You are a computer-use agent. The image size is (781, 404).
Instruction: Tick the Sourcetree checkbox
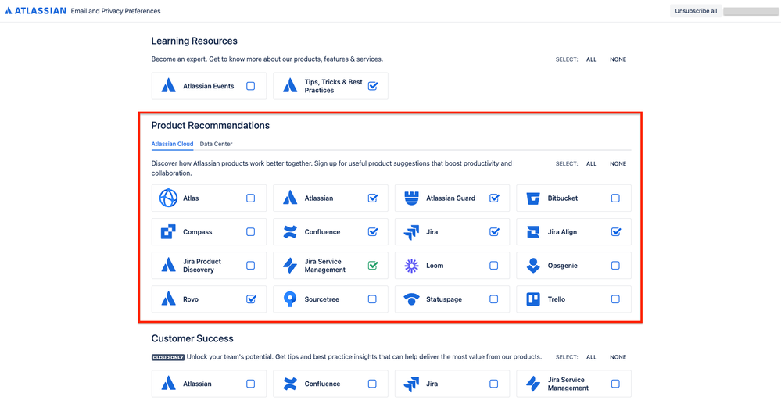372,299
